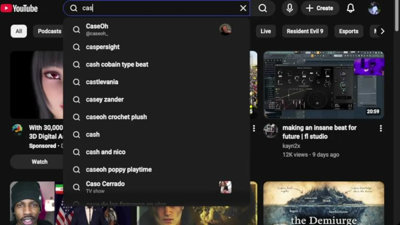Viewport: 400px width, 225px height.
Task: Open the Create button
Action: pos(320,8)
